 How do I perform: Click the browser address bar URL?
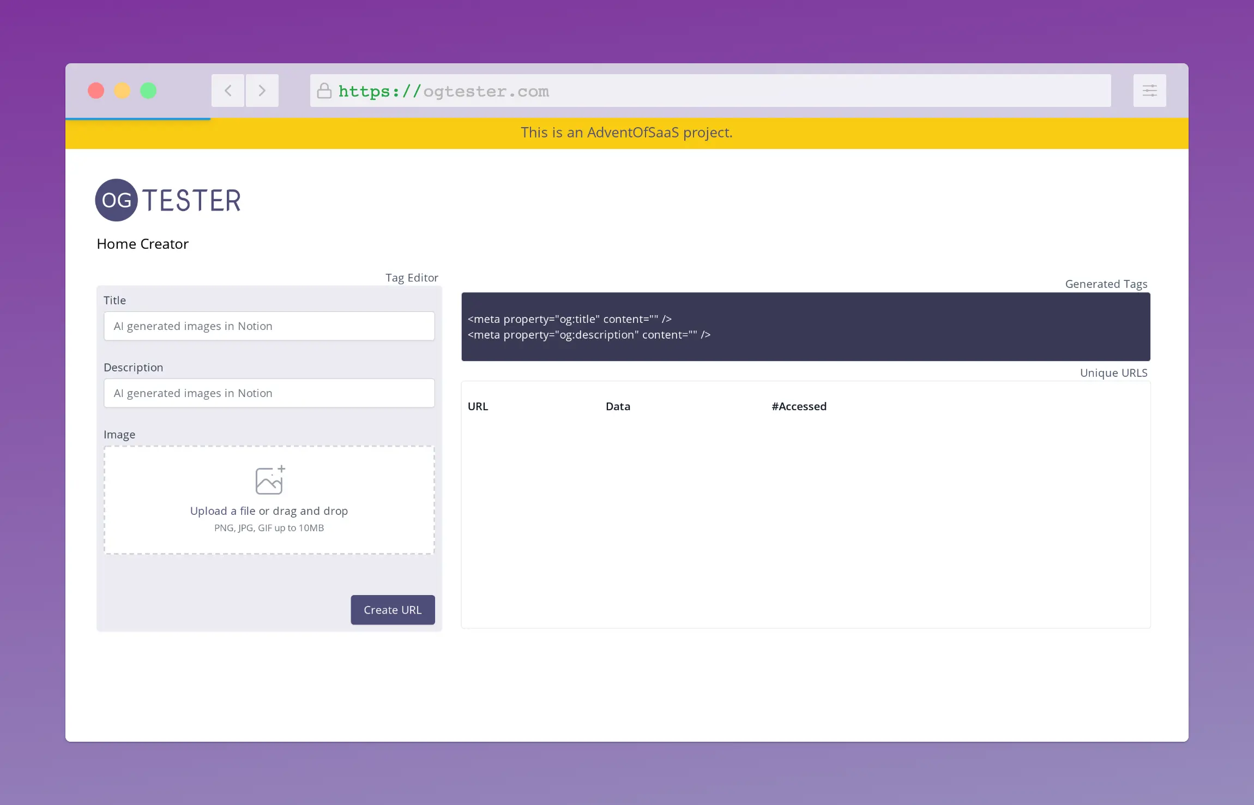[443, 91]
